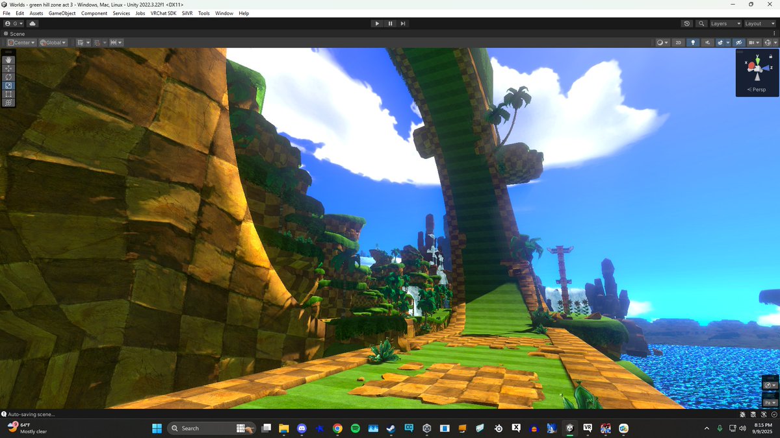
Task: Click the Windows taskbar Search box
Action: 212,428
